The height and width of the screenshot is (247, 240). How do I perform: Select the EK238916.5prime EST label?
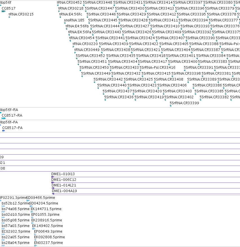(x=47, y=220)
